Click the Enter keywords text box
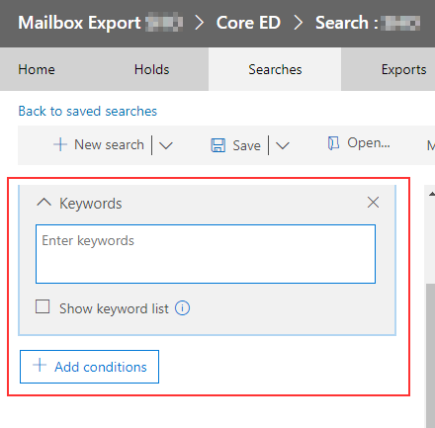435x428 pixels. [x=206, y=254]
